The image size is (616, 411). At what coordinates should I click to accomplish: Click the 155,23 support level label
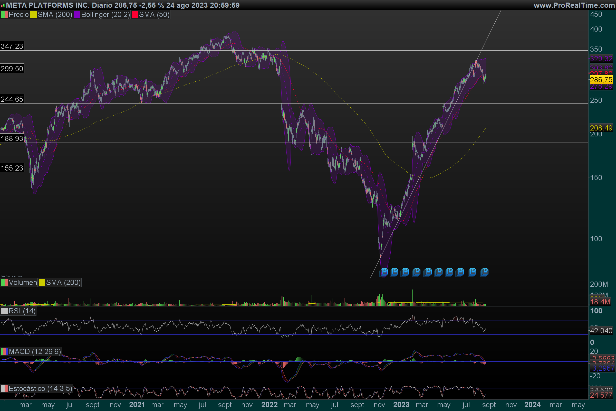(12, 168)
